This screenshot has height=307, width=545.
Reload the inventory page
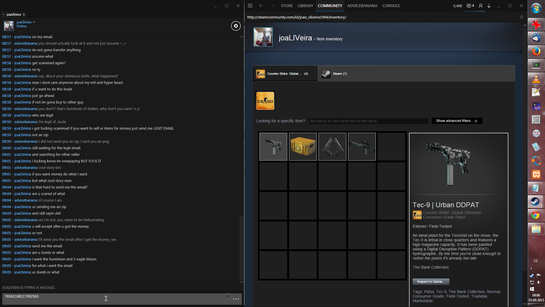point(521,17)
